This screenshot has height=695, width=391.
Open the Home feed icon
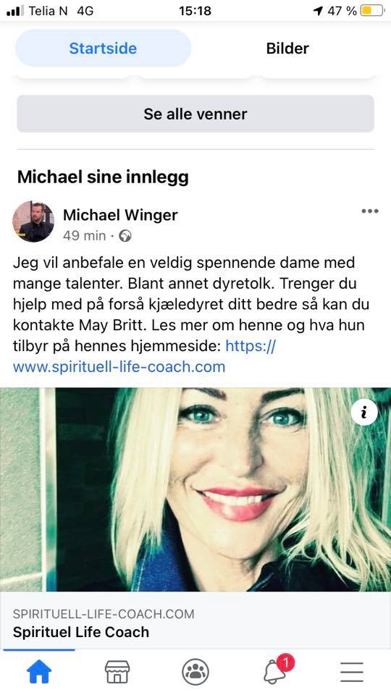coord(39,672)
